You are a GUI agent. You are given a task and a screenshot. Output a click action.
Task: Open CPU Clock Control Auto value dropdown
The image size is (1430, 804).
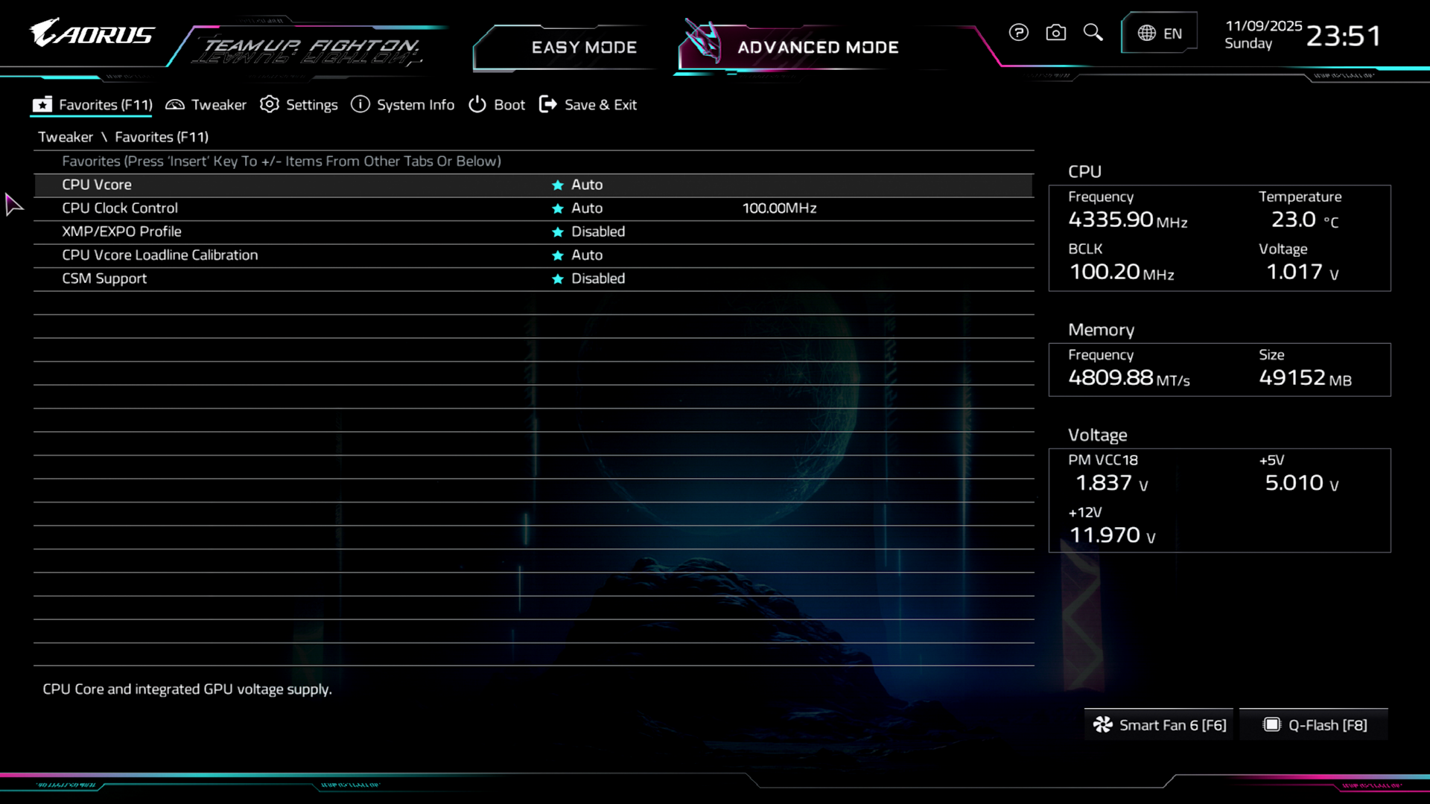point(587,208)
